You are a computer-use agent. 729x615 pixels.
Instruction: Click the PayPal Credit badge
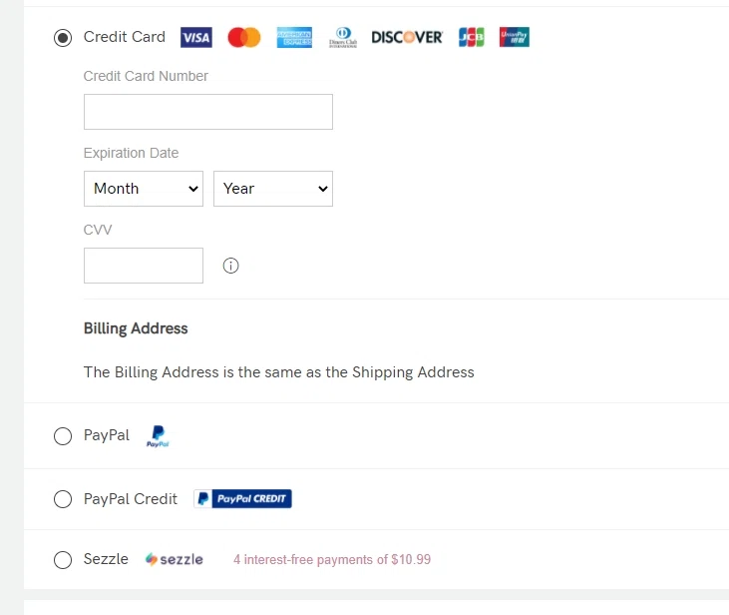click(x=242, y=499)
